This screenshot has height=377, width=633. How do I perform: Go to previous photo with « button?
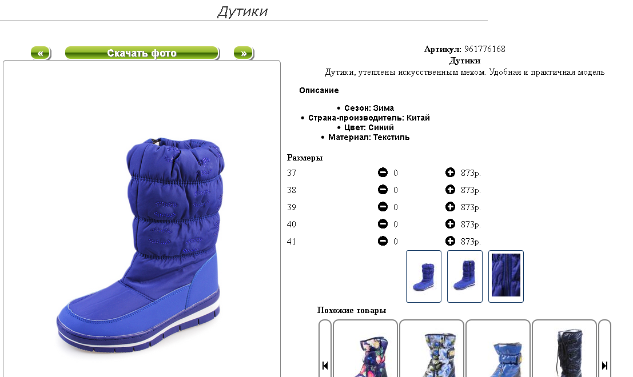(x=41, y=53)
